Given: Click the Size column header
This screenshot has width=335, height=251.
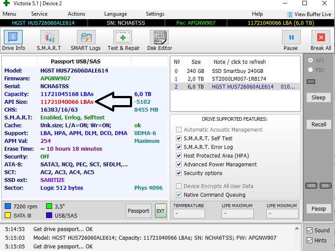Looking at the screenshot, I should click(x=196, y=62).
